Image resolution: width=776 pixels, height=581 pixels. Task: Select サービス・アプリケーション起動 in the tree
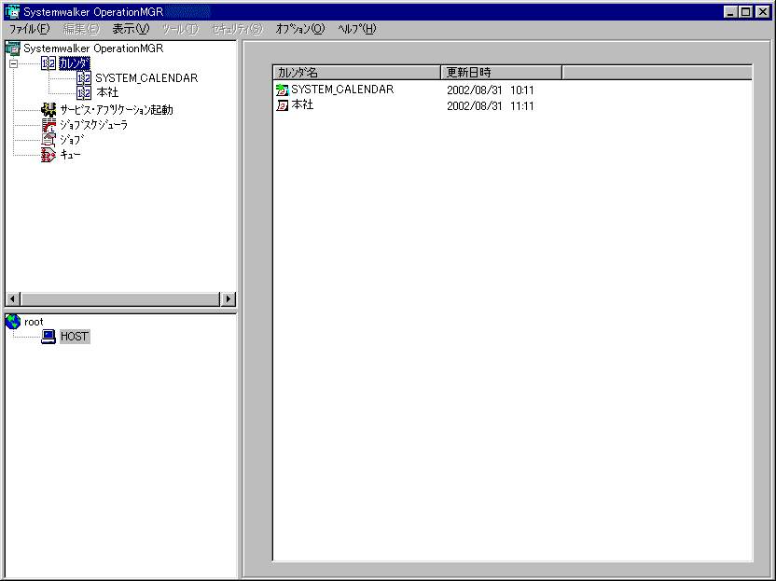(x=117, y=110)
